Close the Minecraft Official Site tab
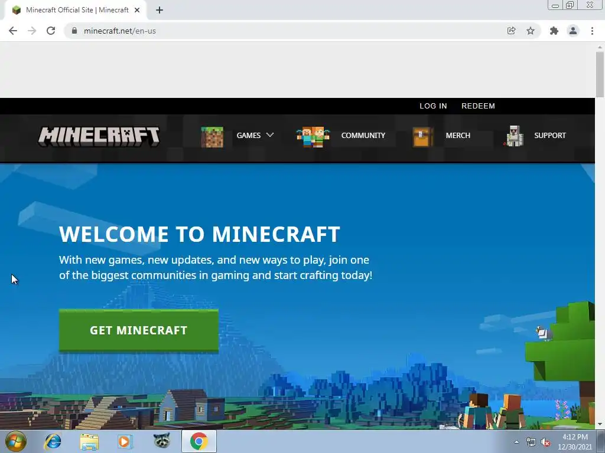The height and width of the screenshot is (453, 605). [137, 10]
